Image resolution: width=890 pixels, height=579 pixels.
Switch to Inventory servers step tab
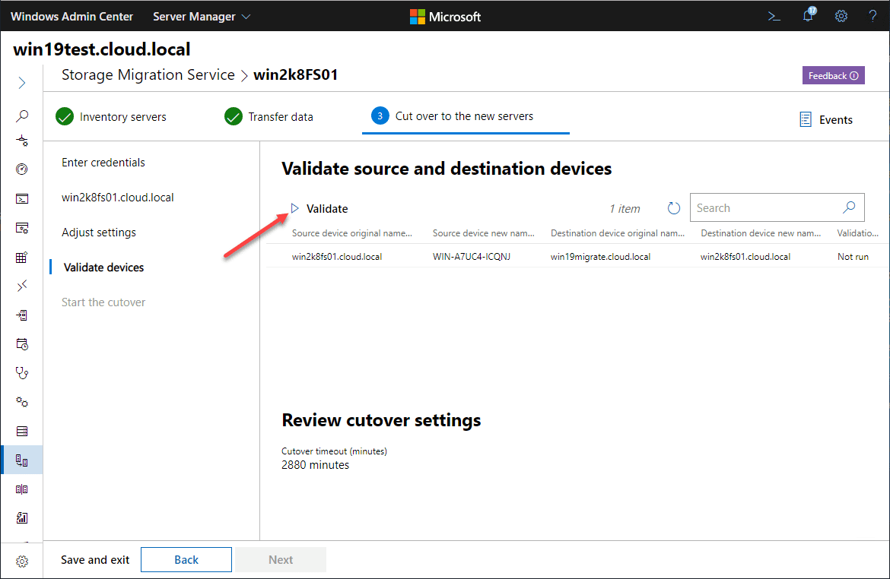coord(111,117)
